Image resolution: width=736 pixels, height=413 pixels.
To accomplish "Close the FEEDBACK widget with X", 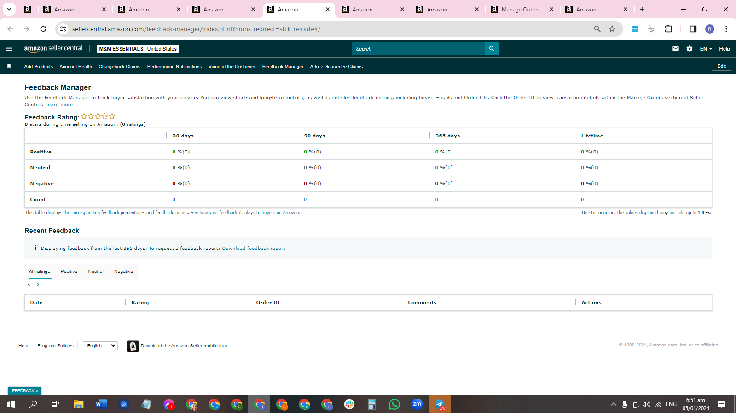I will (37, 391).
